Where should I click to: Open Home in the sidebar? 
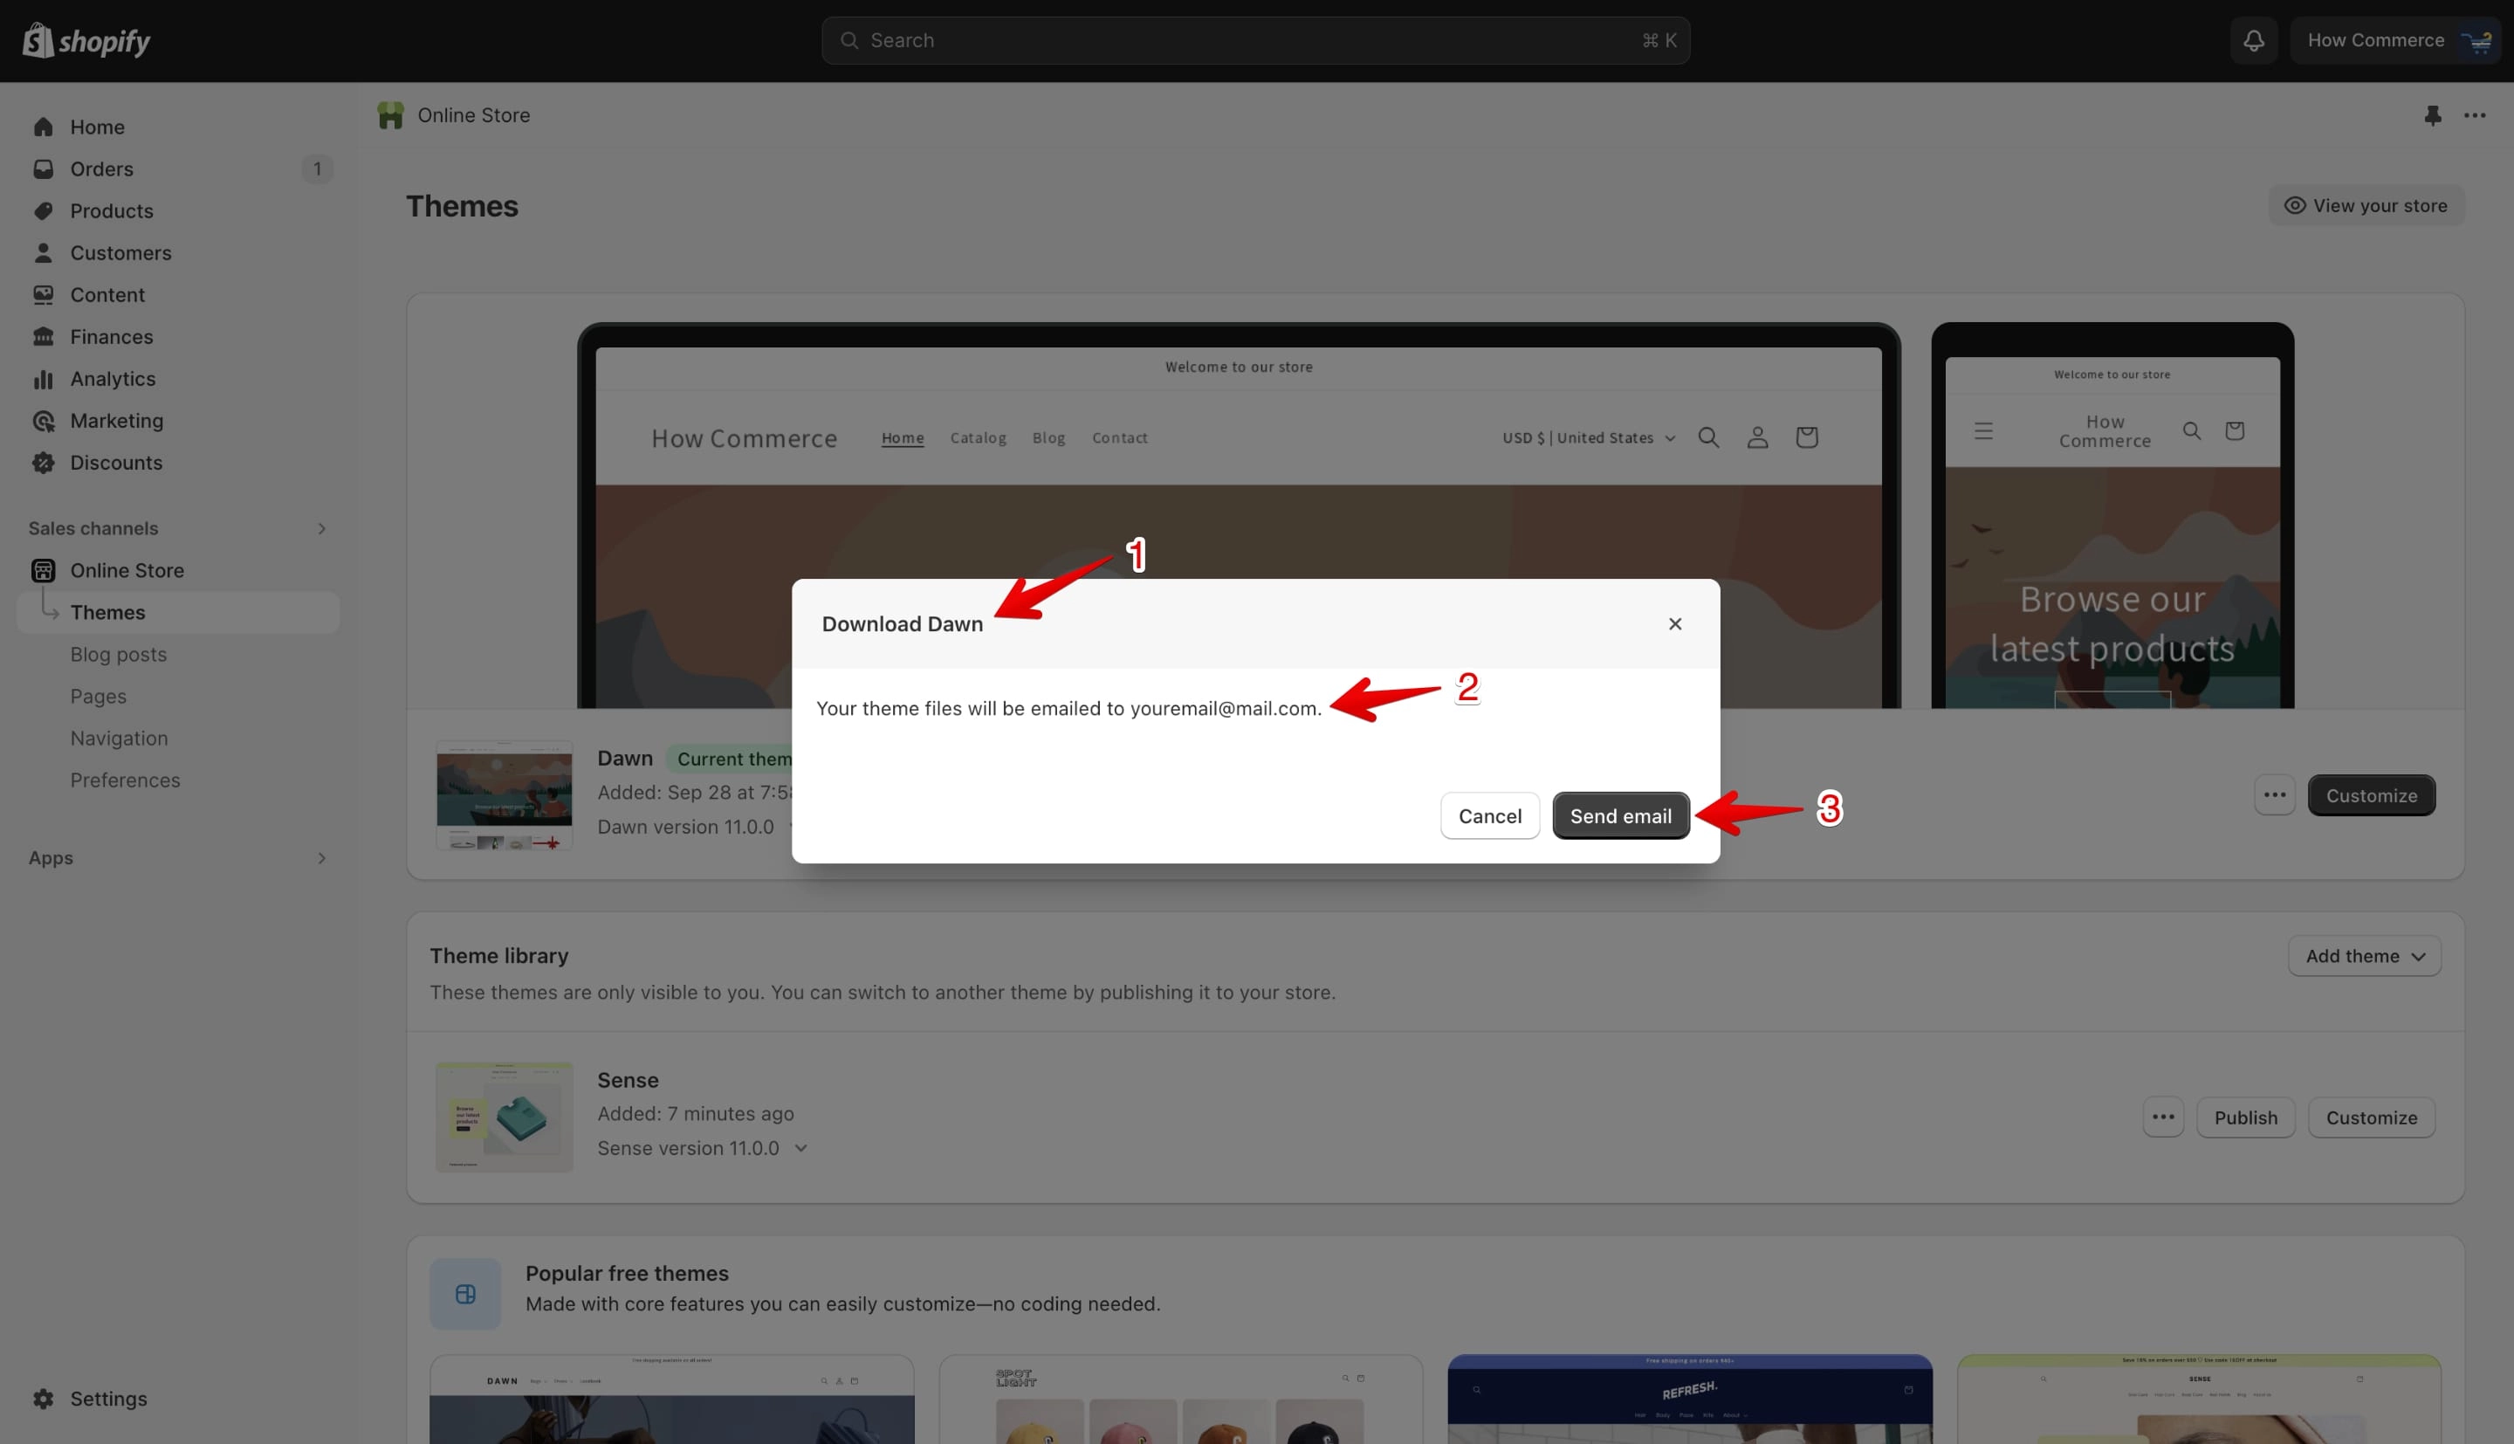178,127
